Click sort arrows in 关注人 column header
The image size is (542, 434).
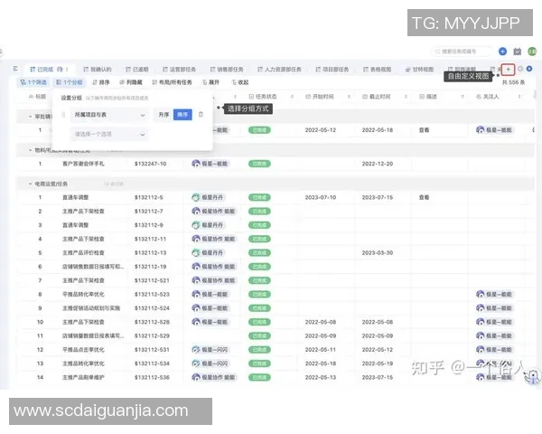point(519,97)
